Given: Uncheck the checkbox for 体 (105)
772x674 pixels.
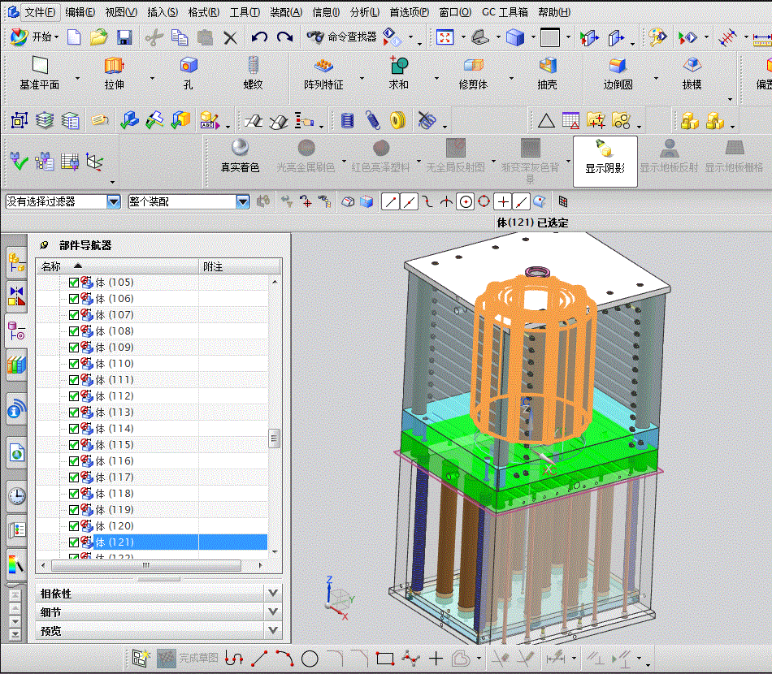Looking at the screenshot, I should click(x=74, y=283).
